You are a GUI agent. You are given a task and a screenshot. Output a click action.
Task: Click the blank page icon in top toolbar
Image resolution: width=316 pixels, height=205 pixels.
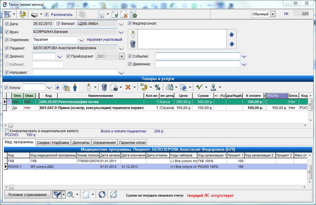(x=101, y=14)
